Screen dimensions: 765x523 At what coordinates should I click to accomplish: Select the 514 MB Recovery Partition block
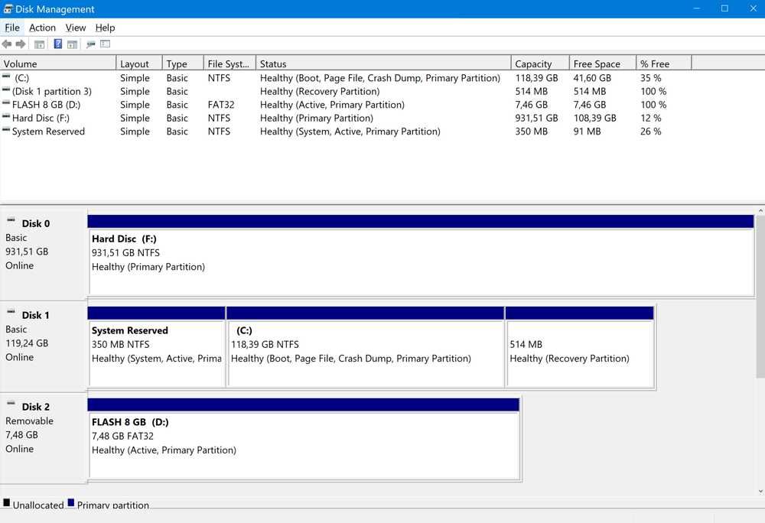pyautogui.click(x=580, y=347)
